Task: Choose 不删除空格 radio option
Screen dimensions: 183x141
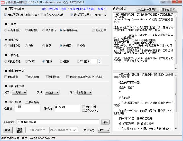Action: coord(6,46)
